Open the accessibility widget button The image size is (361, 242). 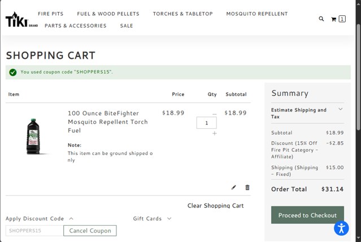tap(341, 228)
